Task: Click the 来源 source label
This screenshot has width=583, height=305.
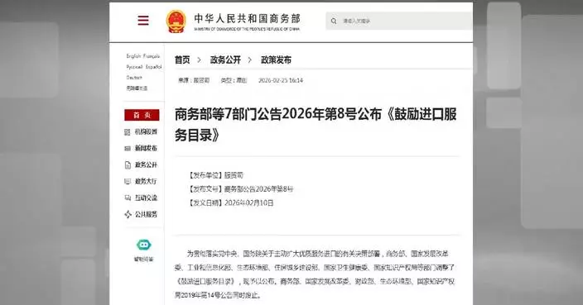Action: [194, 80]
